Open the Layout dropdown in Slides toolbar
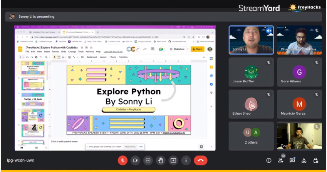 tap(103, 57)
